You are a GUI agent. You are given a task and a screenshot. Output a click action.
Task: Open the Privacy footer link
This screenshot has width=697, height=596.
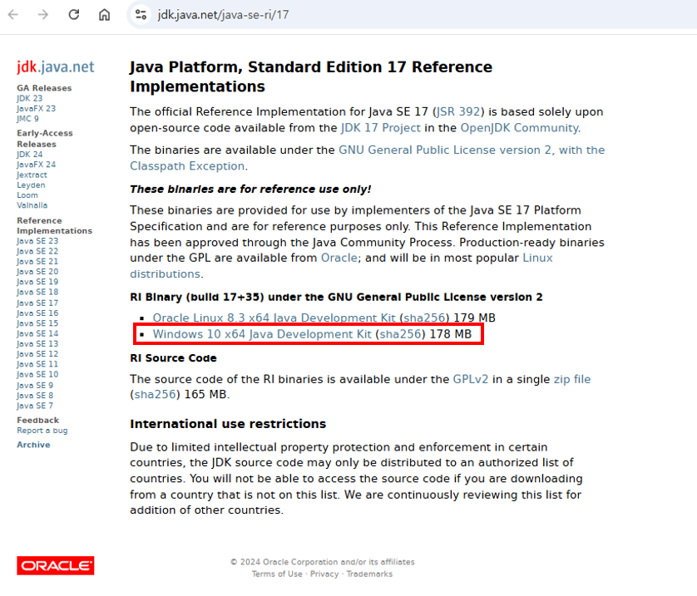click(324, 574)
